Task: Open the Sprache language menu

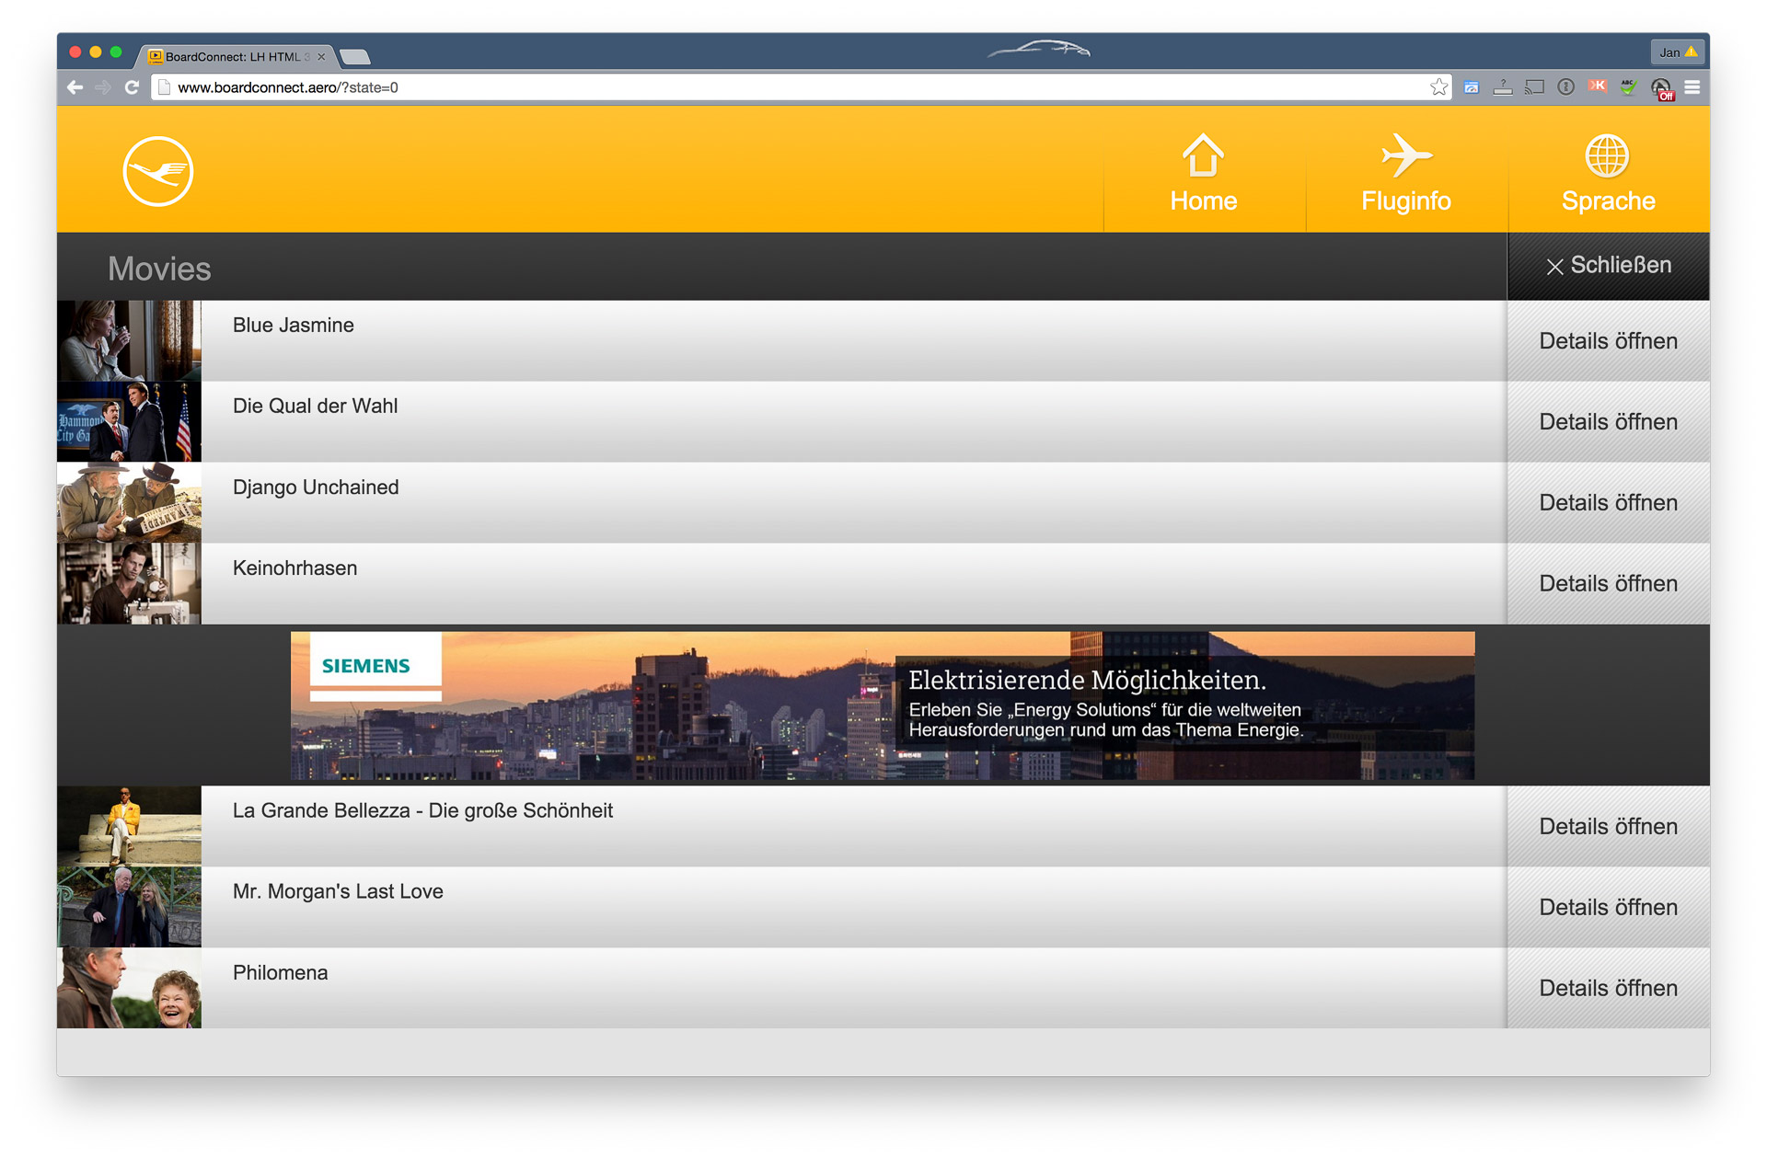Action: click(x=1609, y=171)
